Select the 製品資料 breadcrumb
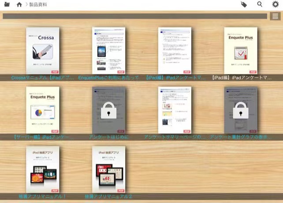Viewport: 283px width, 203px height. coord(38,4)
